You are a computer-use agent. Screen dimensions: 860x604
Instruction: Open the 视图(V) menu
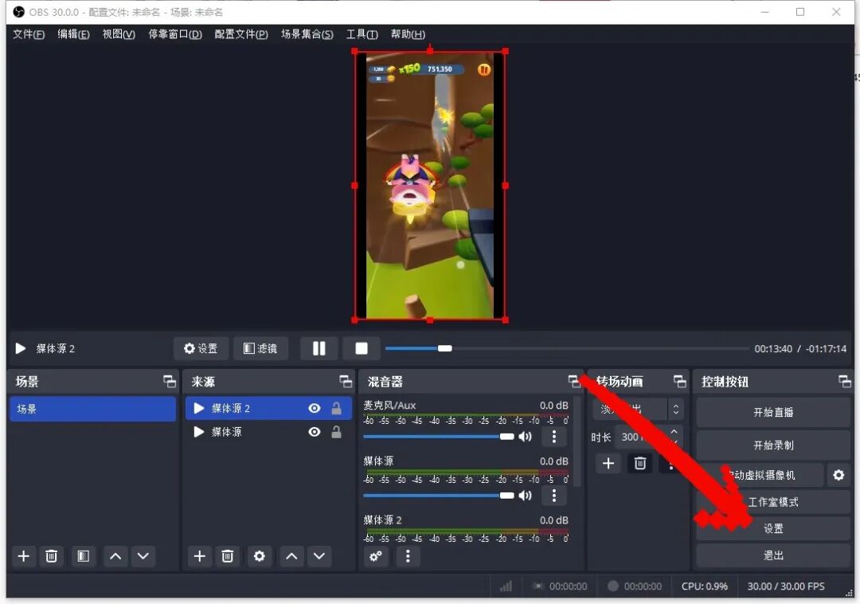pyautogui.click(x=119, y=34)
